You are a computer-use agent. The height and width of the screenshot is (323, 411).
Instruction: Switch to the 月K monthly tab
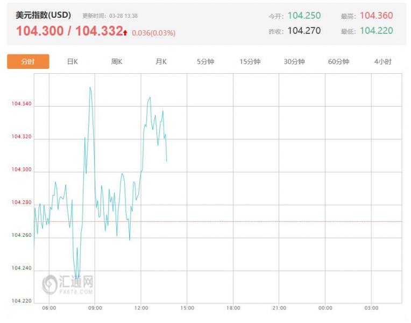point(161,62)
